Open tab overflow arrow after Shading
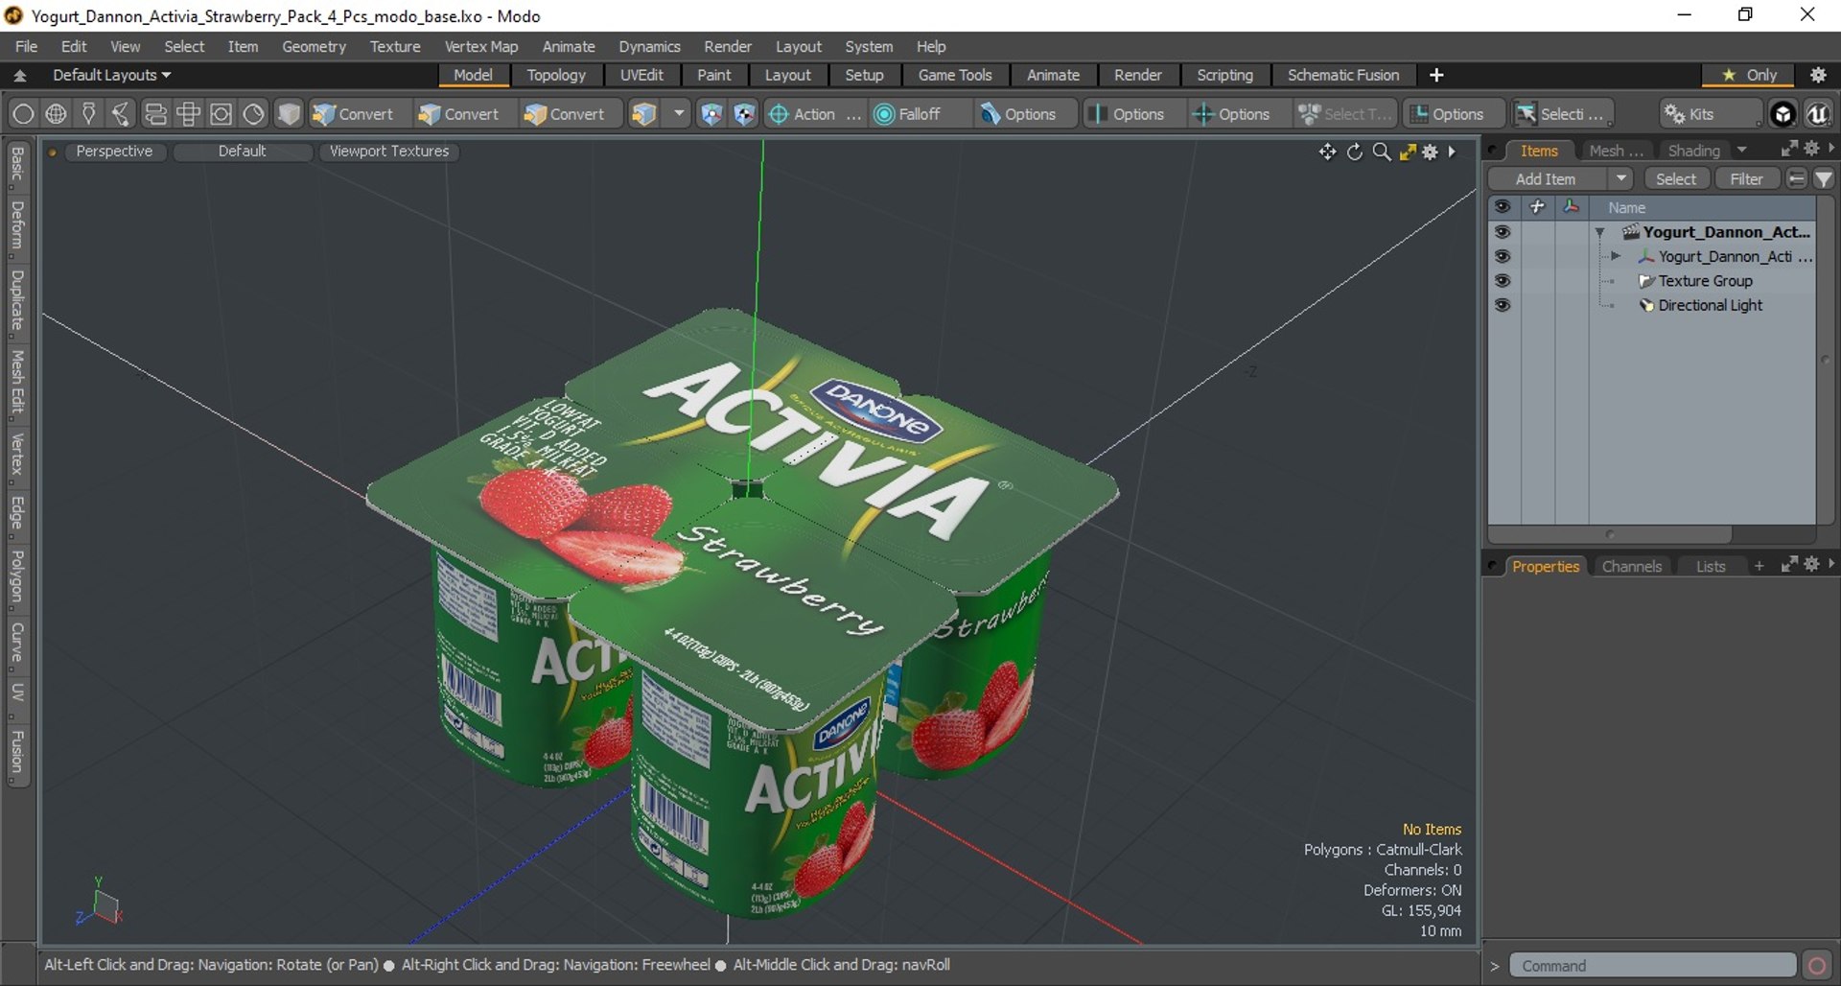This screenshot has width=1841, height=986. pyautogui.click(x=1742, y=150)
